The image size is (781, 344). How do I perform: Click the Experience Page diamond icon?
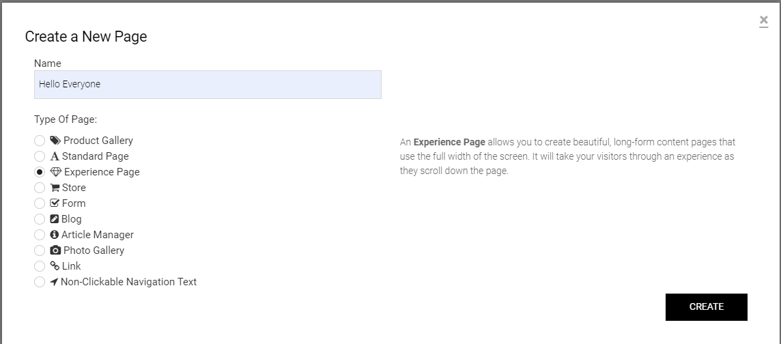[x=56, y=172]
